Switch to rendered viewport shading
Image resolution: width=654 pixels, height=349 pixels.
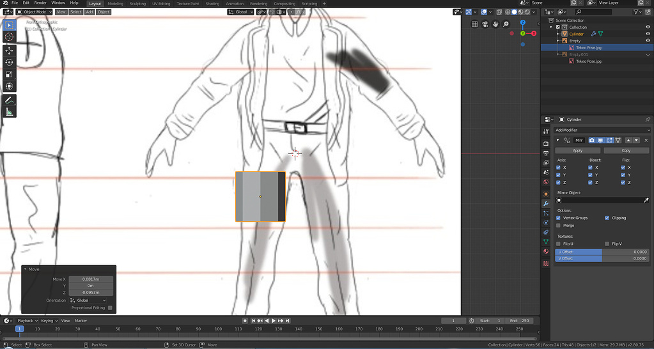pyautogui.click(x=527, y=12)
